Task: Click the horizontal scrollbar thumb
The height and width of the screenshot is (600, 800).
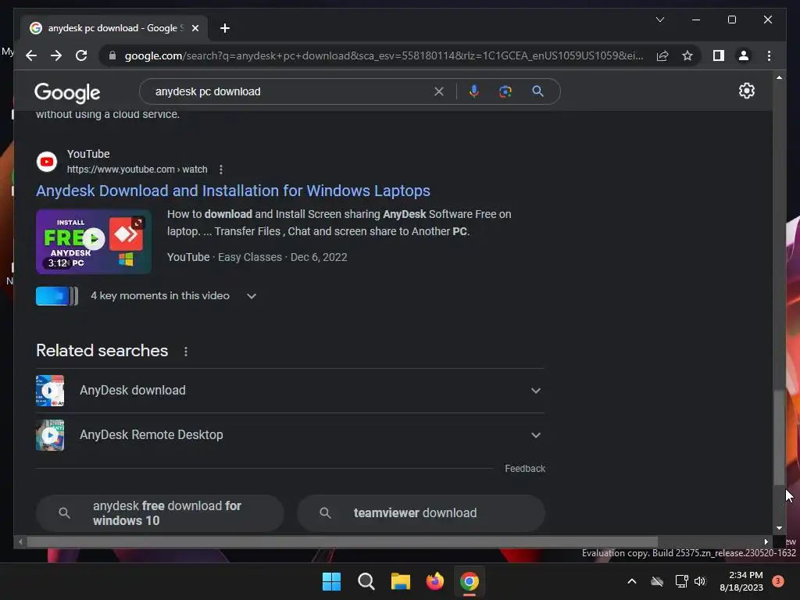Action: [342, 541]
